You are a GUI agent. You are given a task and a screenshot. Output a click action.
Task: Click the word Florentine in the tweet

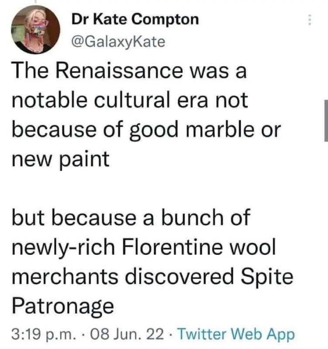point(172,247)
